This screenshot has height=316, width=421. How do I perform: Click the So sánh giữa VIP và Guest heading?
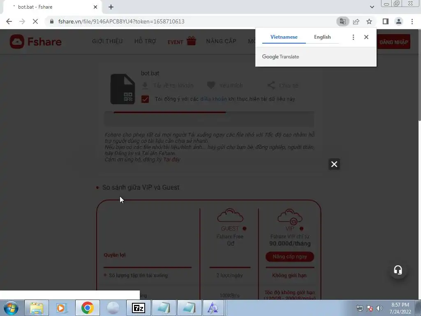(x=141, y=187)
